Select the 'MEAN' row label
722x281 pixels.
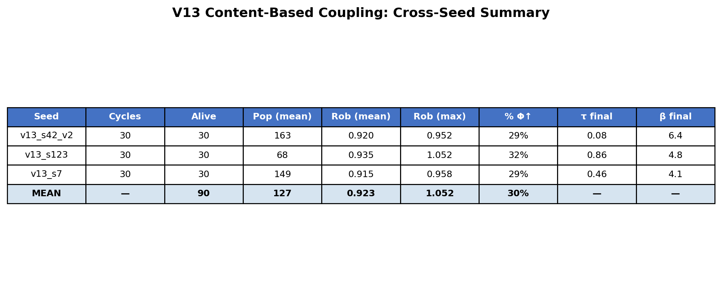point(46,194)
